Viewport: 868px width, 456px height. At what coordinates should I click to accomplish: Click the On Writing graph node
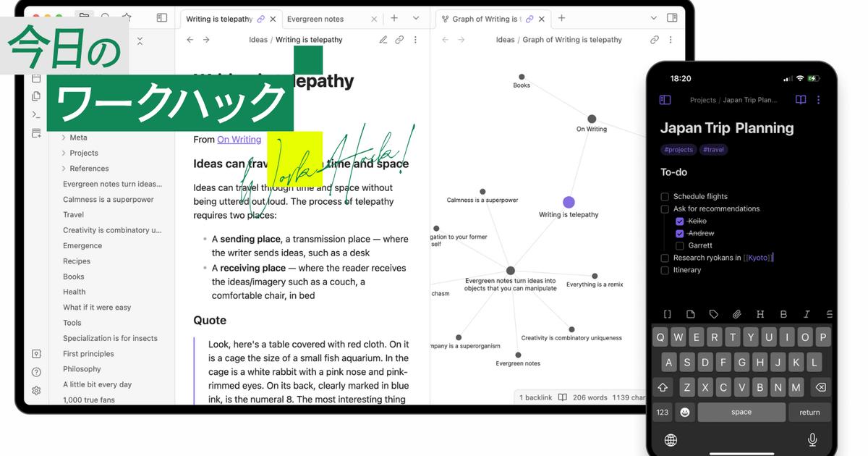(x=592, y=119)
